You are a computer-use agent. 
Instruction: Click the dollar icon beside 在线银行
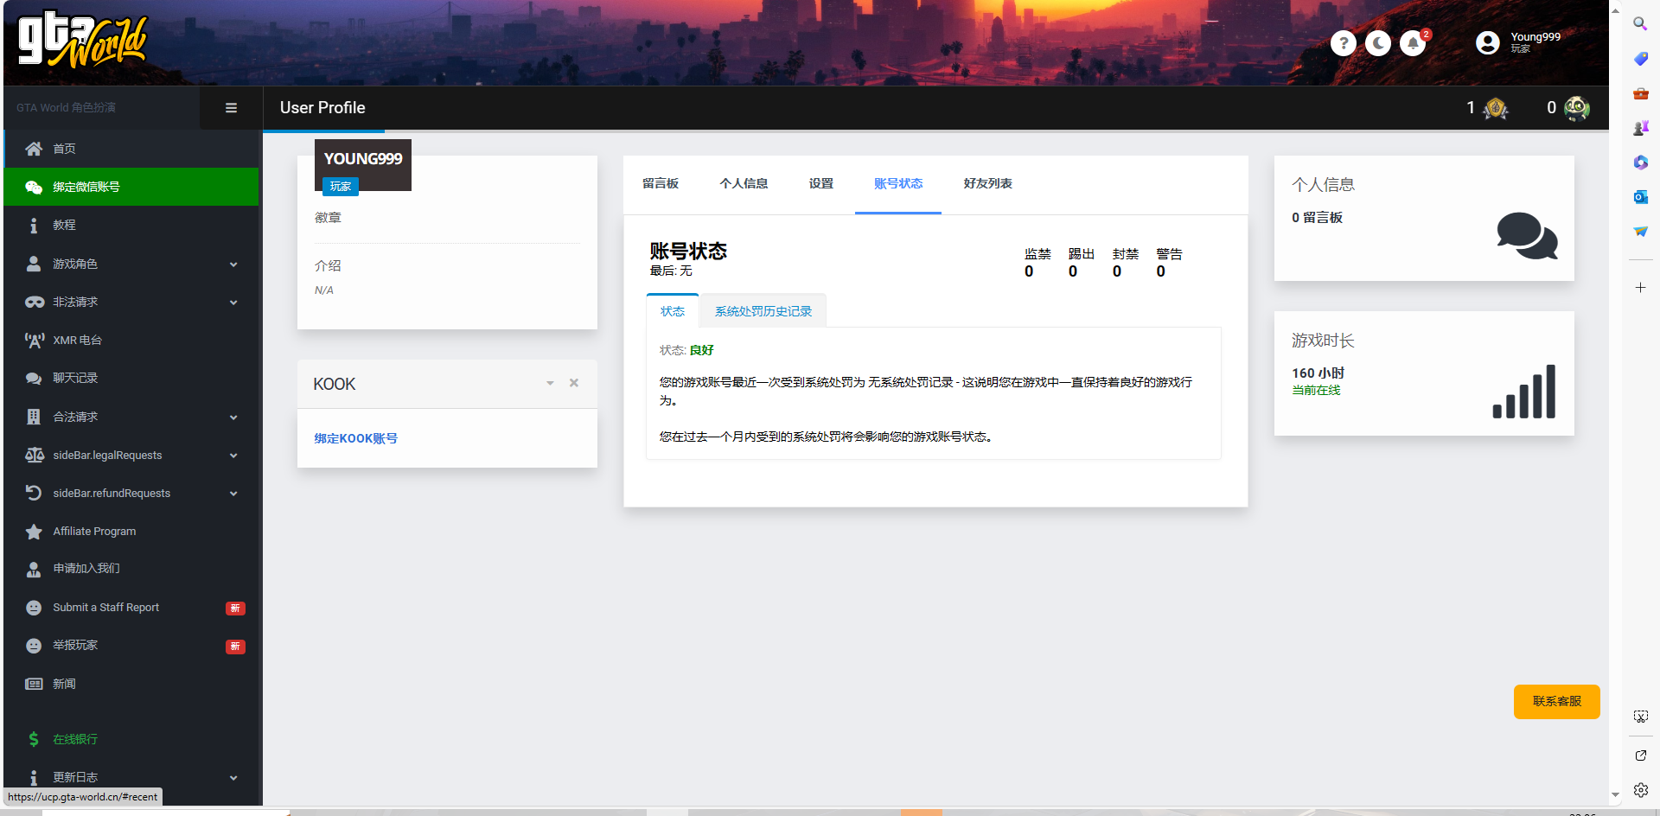pos(34,739)
